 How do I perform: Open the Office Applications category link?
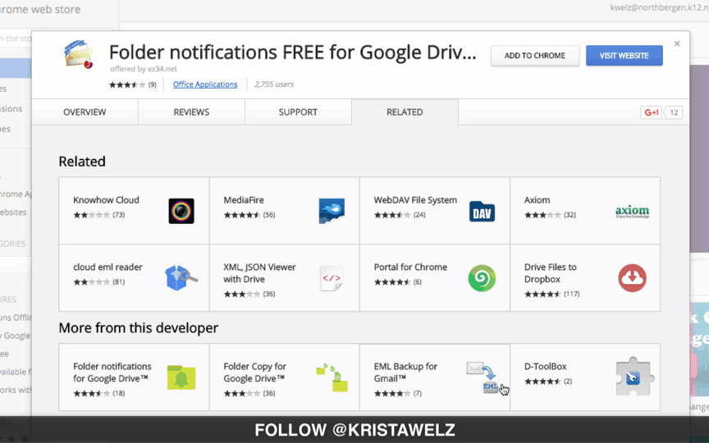(x=205, y=84)
